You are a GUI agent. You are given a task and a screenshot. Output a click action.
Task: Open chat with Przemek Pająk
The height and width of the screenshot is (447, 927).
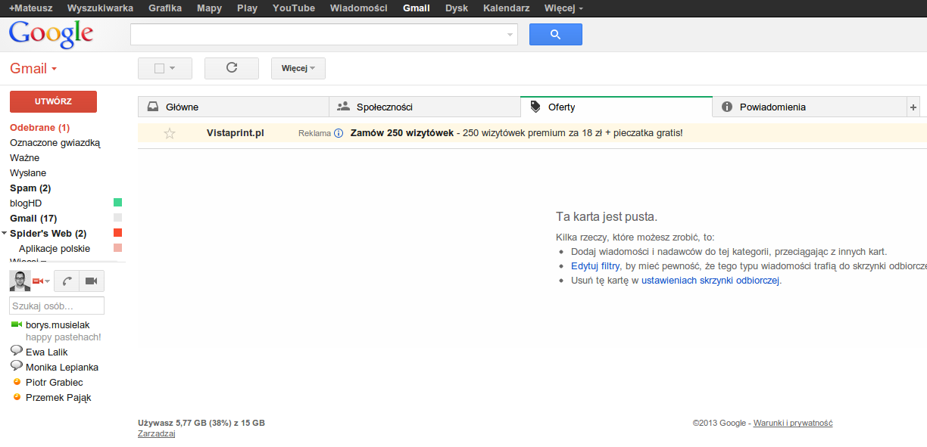click(58, 398)
